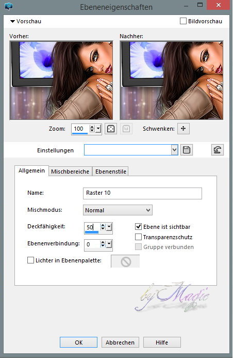Enable the Bildvorschau checkbox
This screenshot has height=358, width=233.
183,21
